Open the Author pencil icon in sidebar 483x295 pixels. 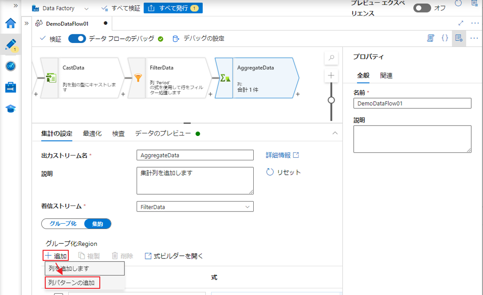pyautogui.click(x=10, y=45)
